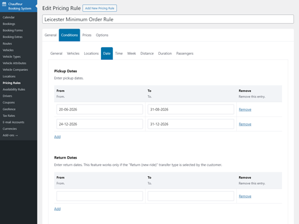Open the Distance conditions sub-tab
Screen dimensions: 299x224
(x=147, y=54)
